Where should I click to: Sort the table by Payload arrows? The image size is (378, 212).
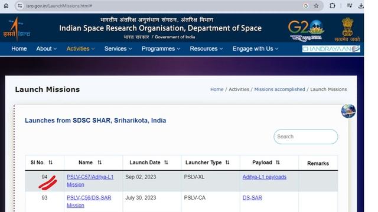tap(278, 163)
